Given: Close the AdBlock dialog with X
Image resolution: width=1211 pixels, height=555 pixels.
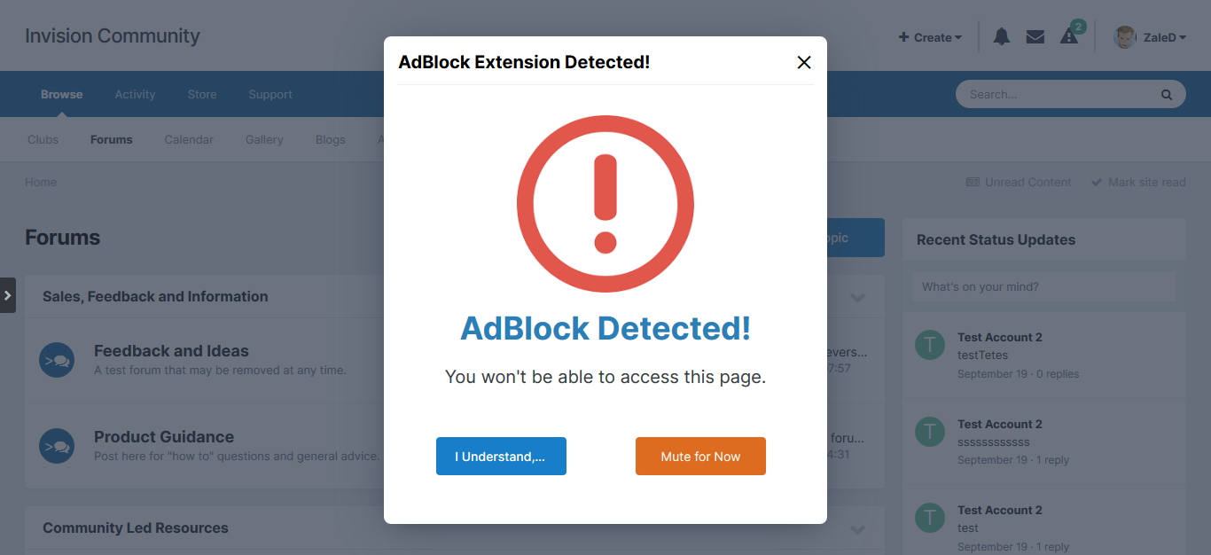Looking at the screenshot, I should (x=804, y=62).
